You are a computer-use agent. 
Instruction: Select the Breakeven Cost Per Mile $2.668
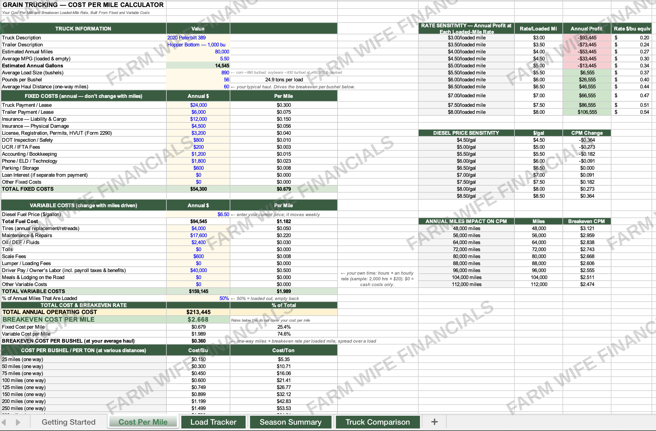(198, 319)
